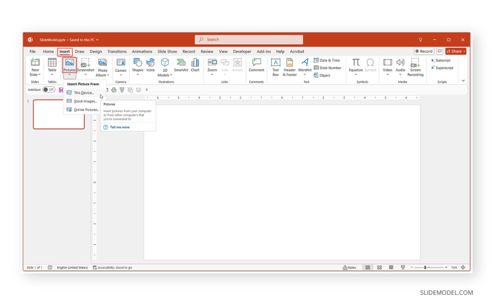The width and height of the screenshot is (493, 305).
Task: Click Accessibility: Good to go status
Action: pos(112,268)
